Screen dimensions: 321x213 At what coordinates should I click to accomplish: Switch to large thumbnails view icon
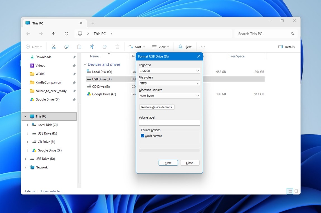tap(296, 191)
